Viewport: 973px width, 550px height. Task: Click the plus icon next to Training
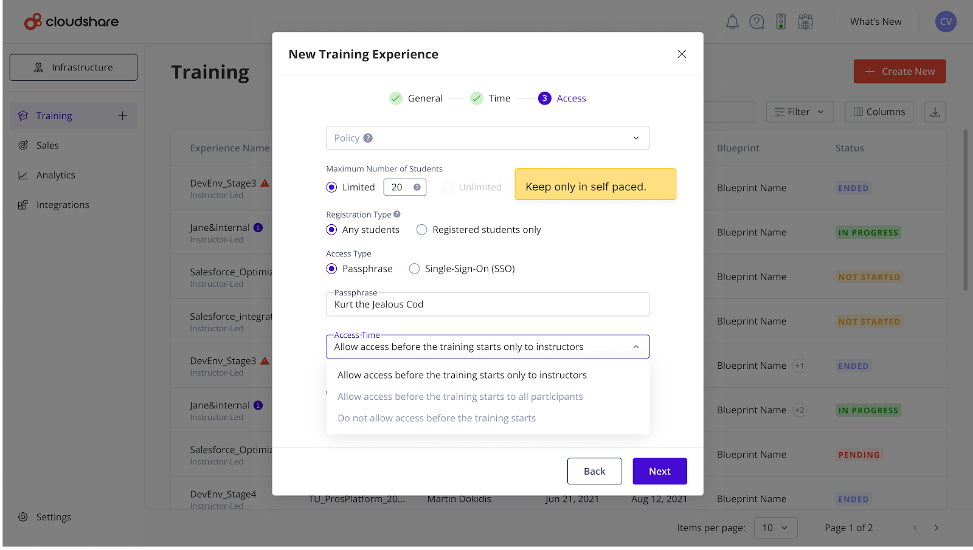[x=122, y=115]
